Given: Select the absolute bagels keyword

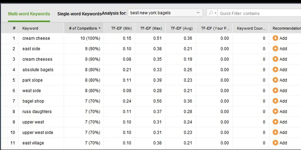Looking at the screenshot, I should coord(38,70).
